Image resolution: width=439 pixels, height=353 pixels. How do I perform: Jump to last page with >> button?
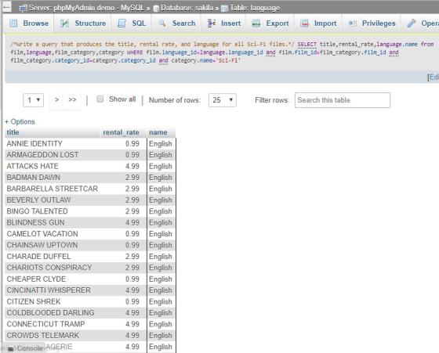(x=72, y=99)
